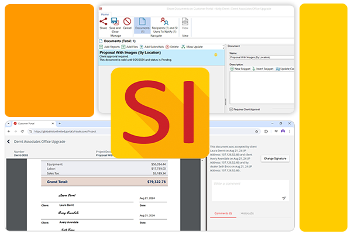Click the View icon in the ribbon
The image size is (351, 234).
click(x=185, y=23)
